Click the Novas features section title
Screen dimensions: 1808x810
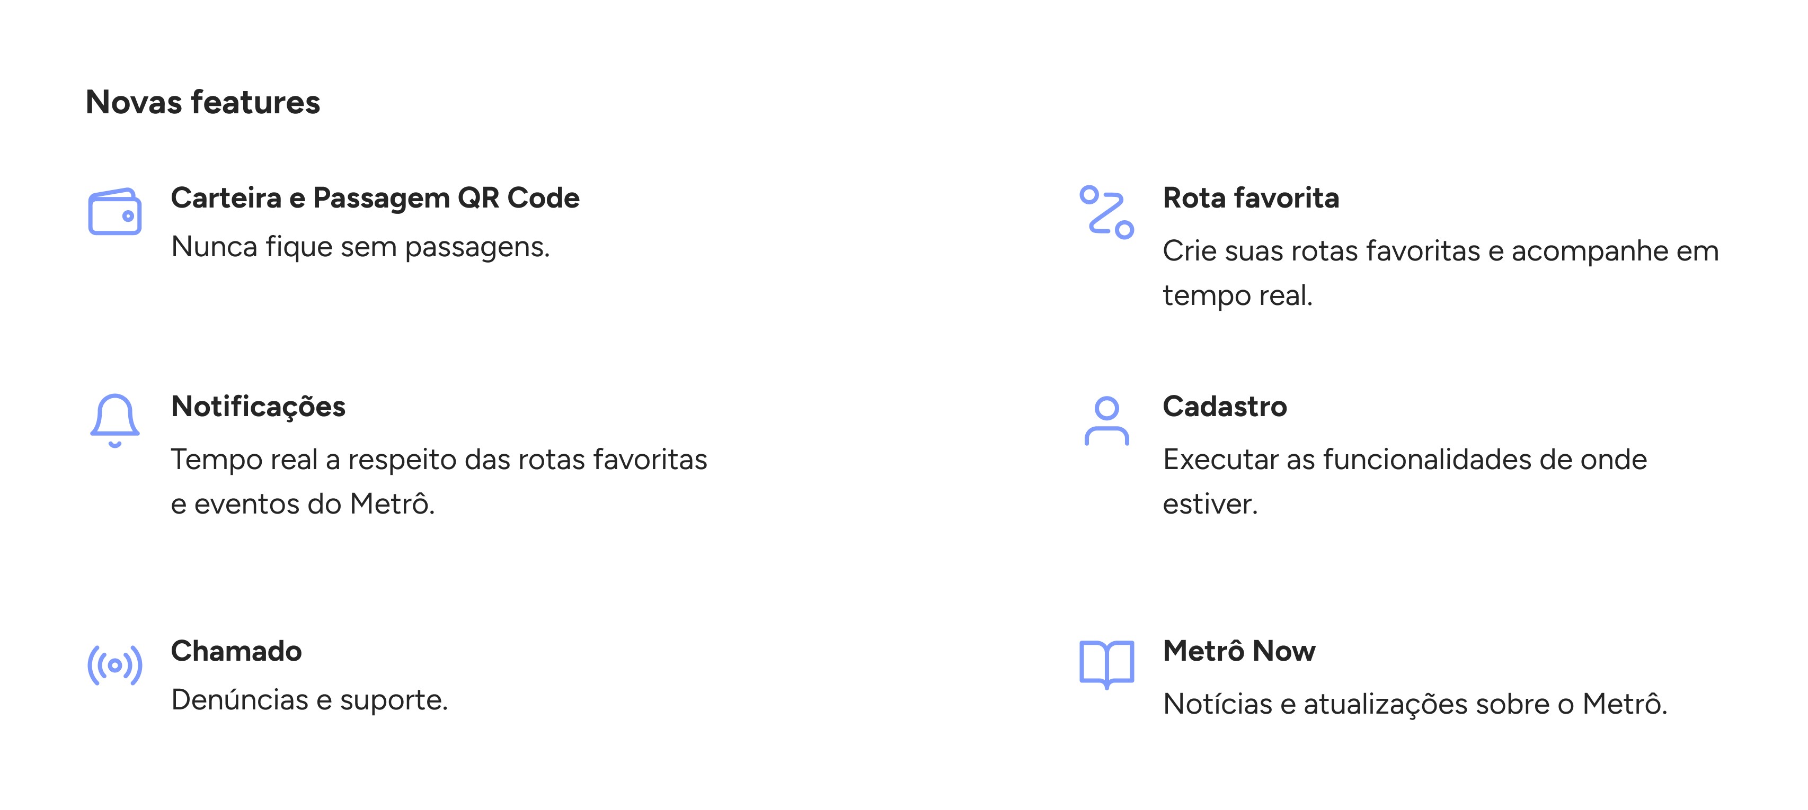202,102
